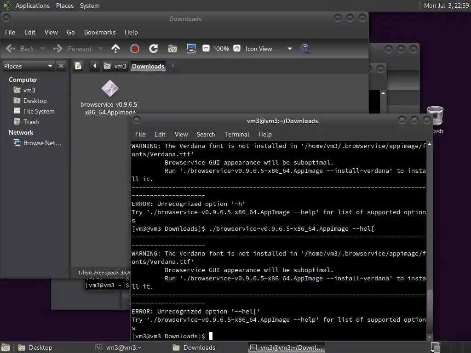Image resolution: width=471 pixels, height=353 pixels.
Task: Open the Terminal menu
Action: (237, 134)
